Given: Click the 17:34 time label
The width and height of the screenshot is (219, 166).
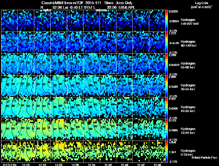Looking at the screenshot, I should pyautogui.click(x=92, y=165).
